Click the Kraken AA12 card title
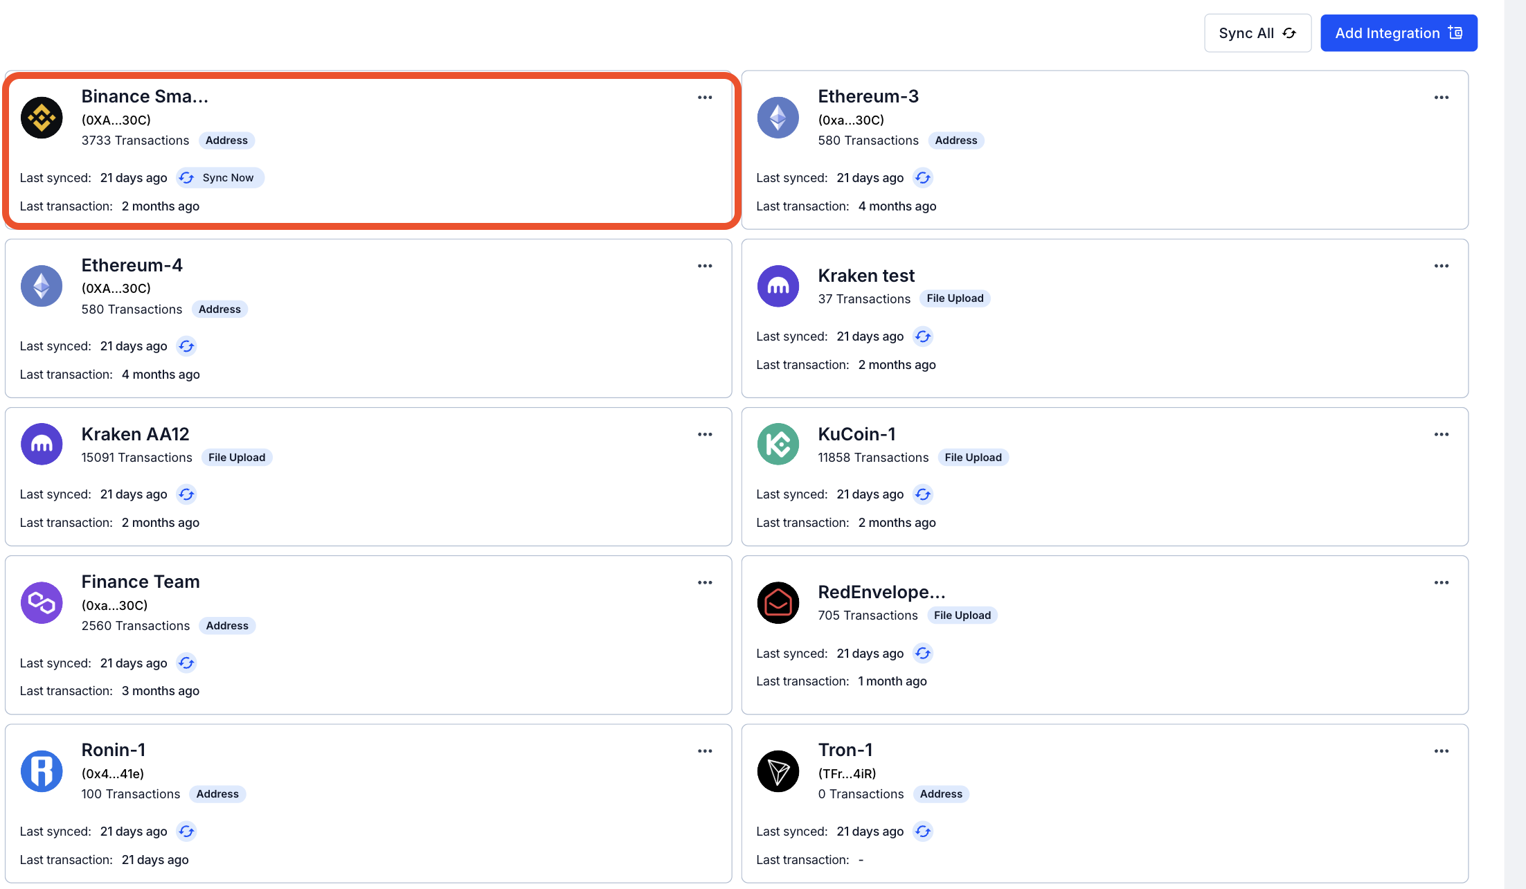Viewport: 1526px width, 889px height. click(x=135, y=434)
